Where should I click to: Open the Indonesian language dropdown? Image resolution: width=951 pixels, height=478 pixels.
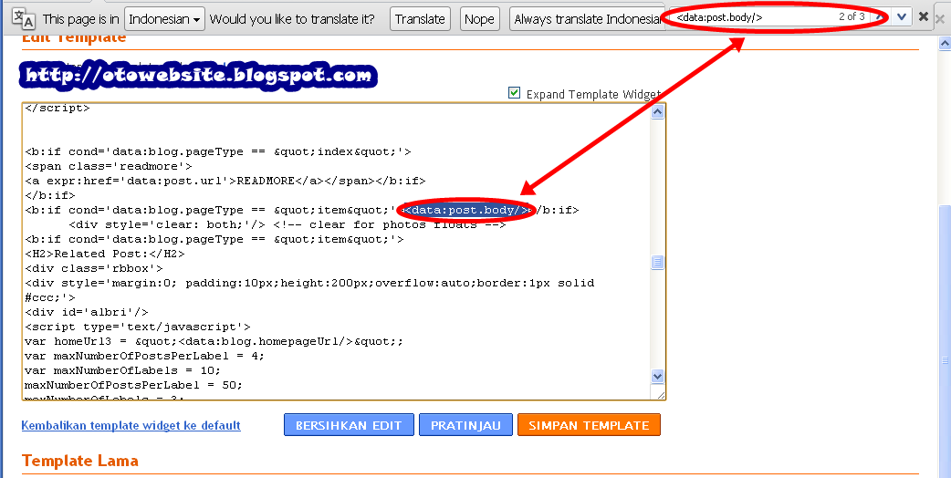(x=164, y=19)
